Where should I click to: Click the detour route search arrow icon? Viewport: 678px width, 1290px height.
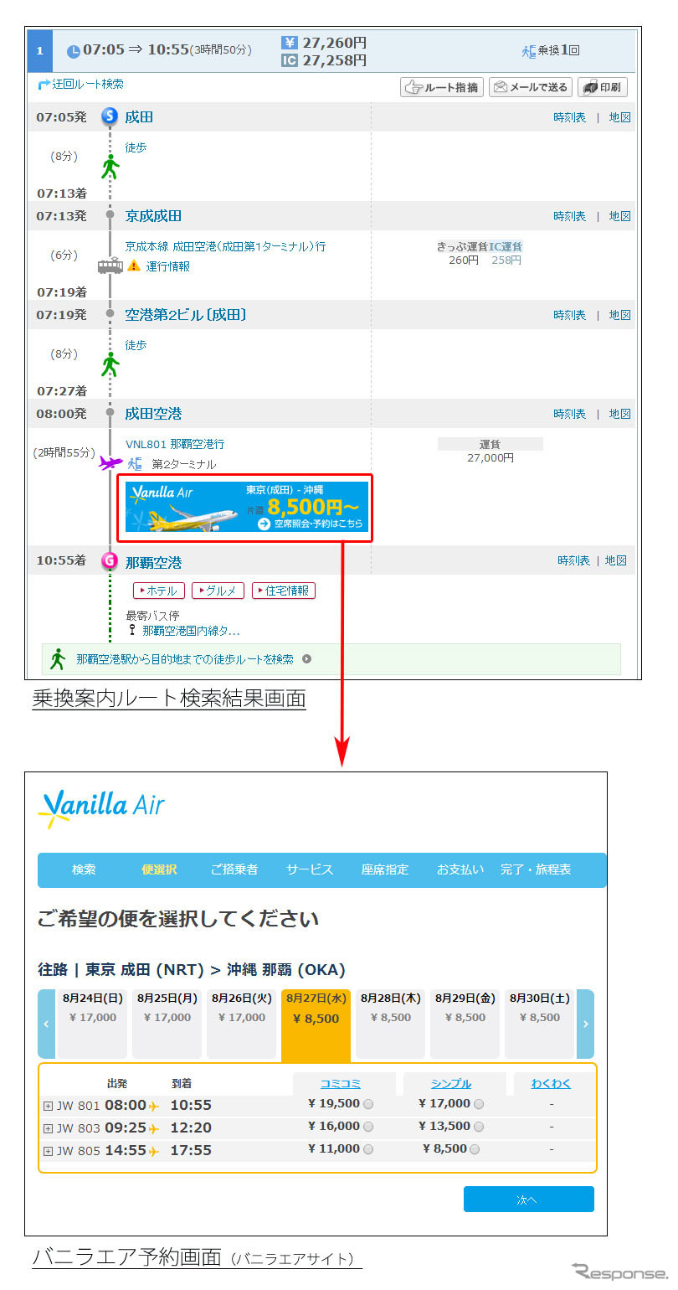[44, 85]
